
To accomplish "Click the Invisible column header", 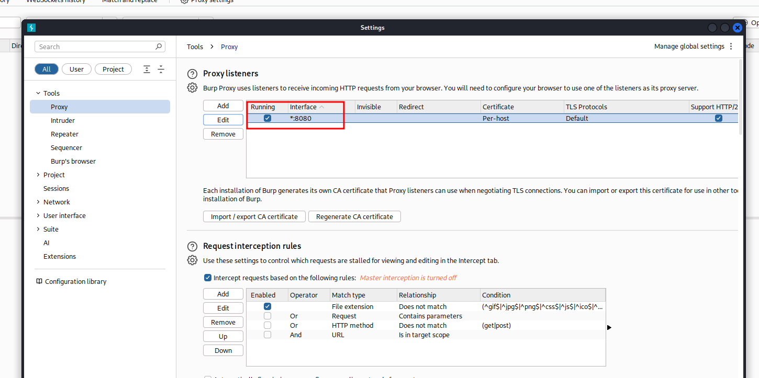I will [x=376, y=107].
